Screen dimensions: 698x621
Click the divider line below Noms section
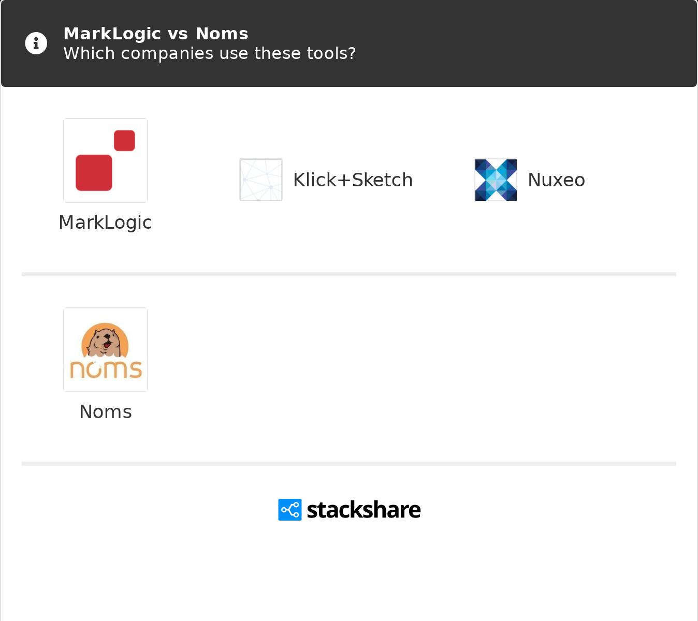coord(349,464)
